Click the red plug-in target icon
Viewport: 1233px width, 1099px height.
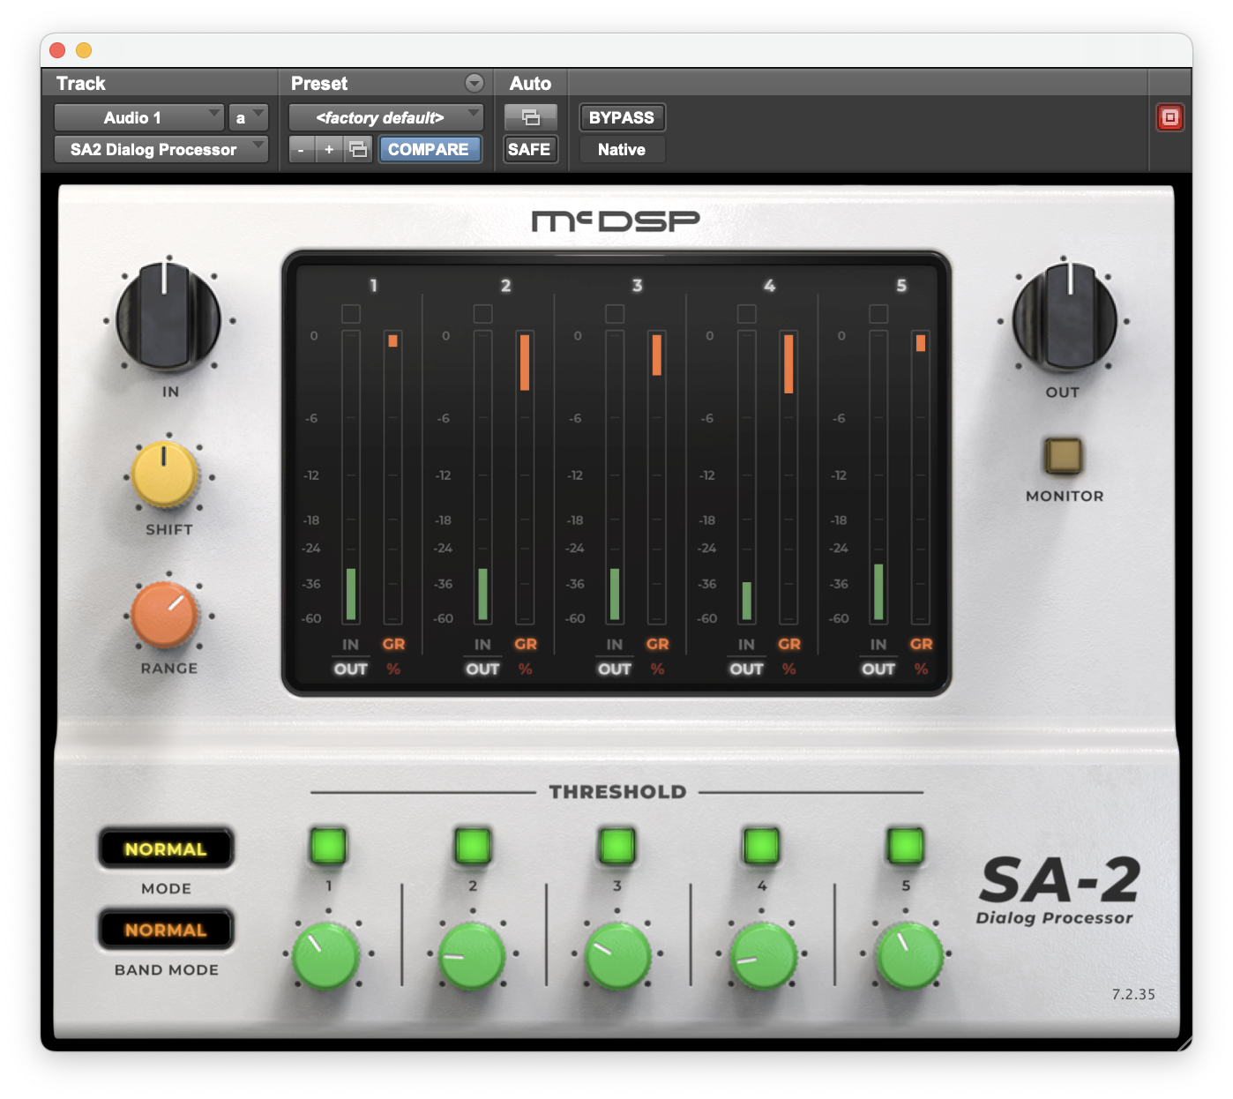(x=1169, y=117)
